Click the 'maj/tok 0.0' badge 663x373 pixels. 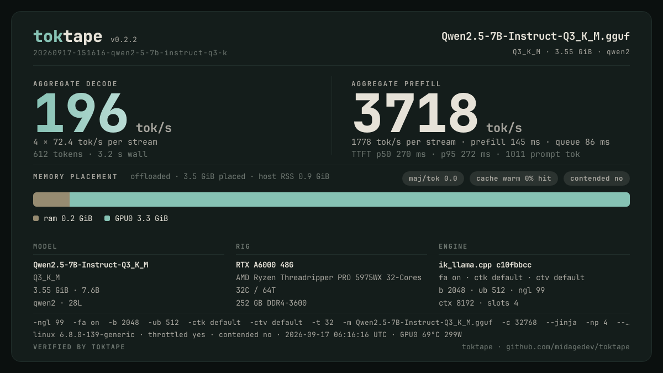(433, 178)
